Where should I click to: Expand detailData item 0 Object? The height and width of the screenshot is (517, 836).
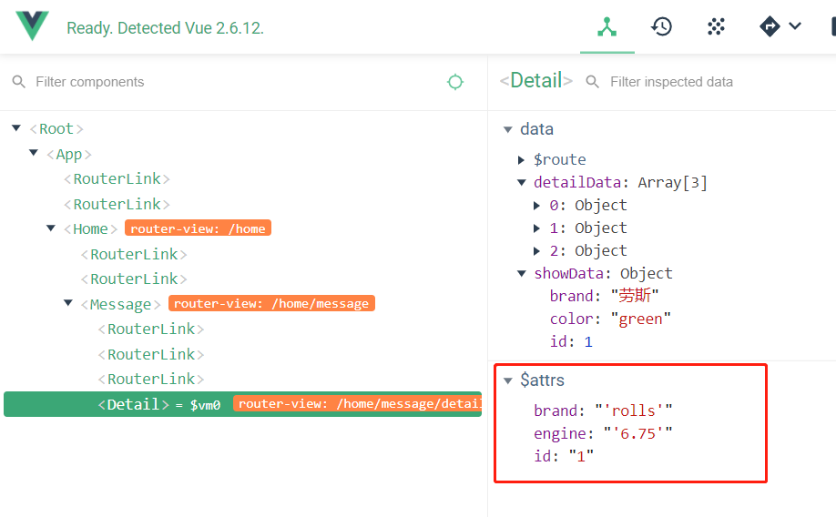(x=537, y=205)
